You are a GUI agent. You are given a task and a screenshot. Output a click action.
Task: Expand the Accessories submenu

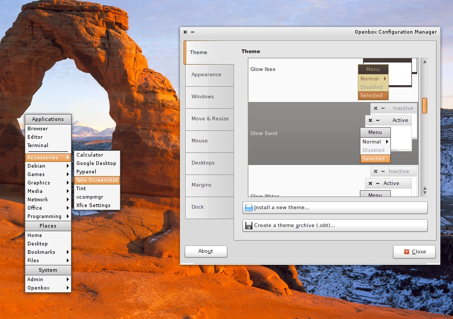tap(48, 158)
